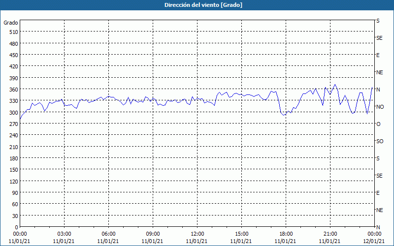Select the "S" compass label at the chart's top edge
394x246 pixels.
tap(378, 21)
